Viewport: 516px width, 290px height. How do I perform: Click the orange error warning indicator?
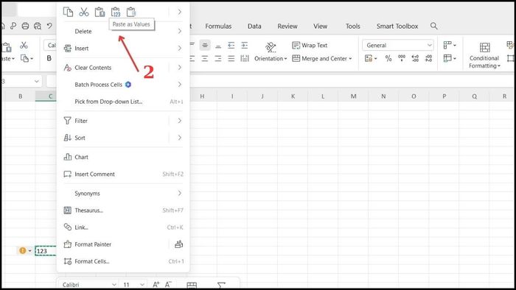tap(22, 250)
